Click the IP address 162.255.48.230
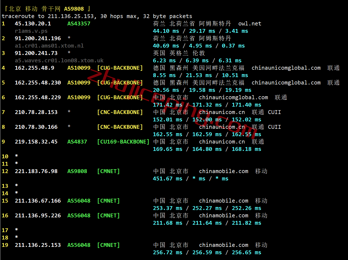Image resolution: width=348 pixels, height=260 pixels. (x=38, y=83)
